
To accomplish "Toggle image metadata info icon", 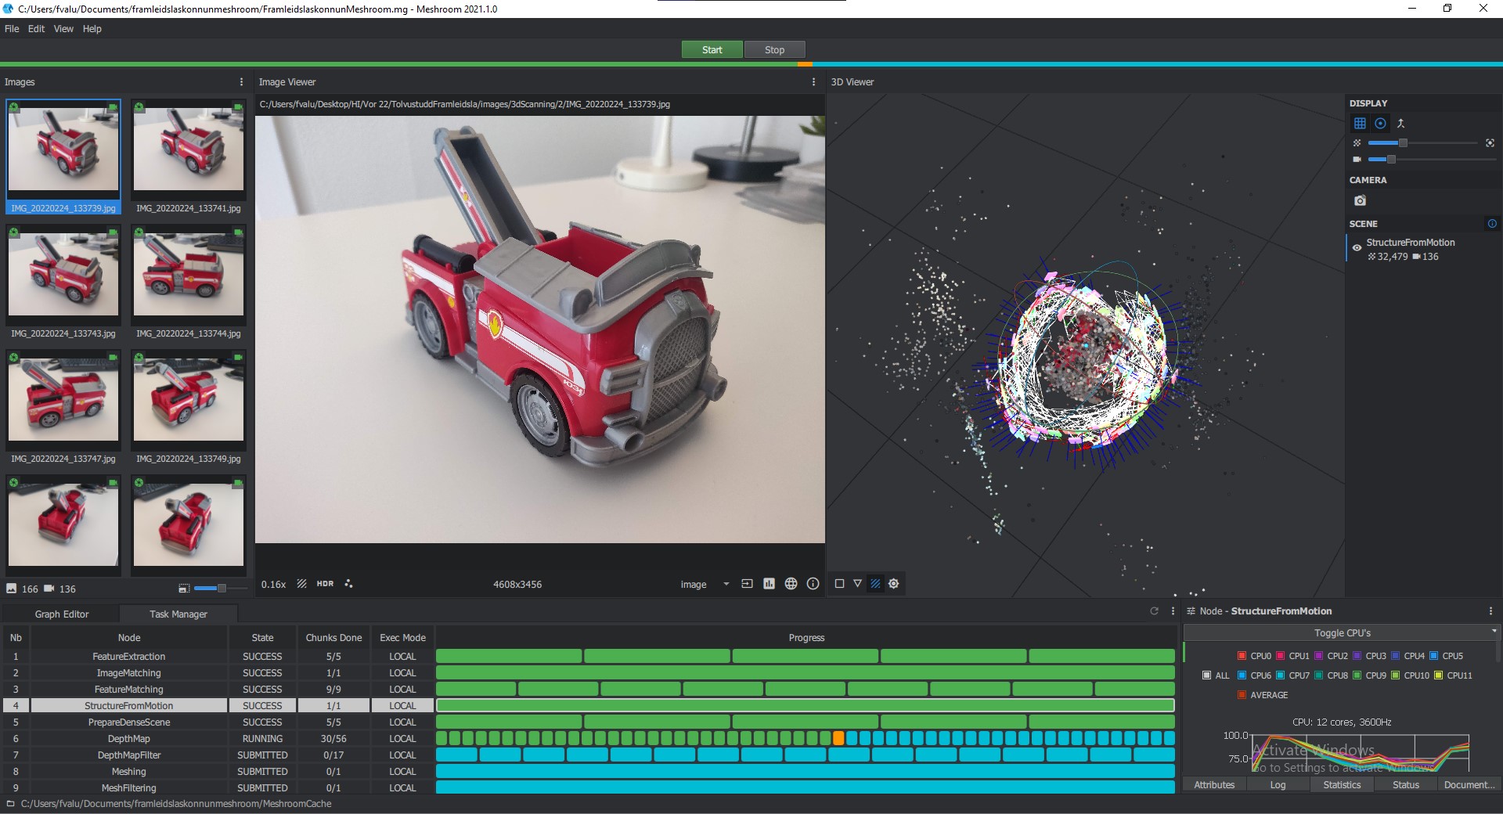I will pyautogui.click(x=813, y=584).
